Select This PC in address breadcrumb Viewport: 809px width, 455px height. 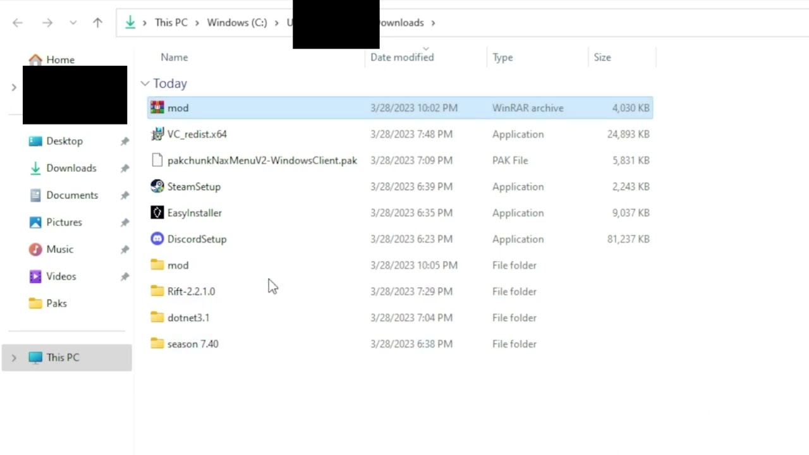171,23
